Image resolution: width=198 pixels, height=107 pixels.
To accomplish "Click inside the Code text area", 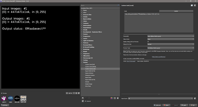I will coord(159,23).
